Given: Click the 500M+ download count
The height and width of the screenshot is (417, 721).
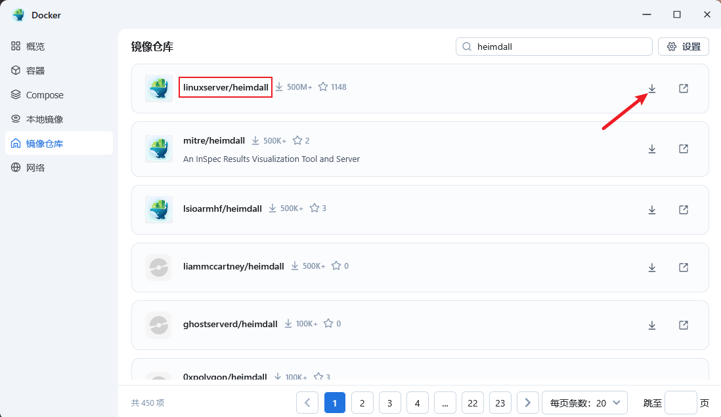Looking at the screenshot, I should pyautogui.click(x=299, y=87).
